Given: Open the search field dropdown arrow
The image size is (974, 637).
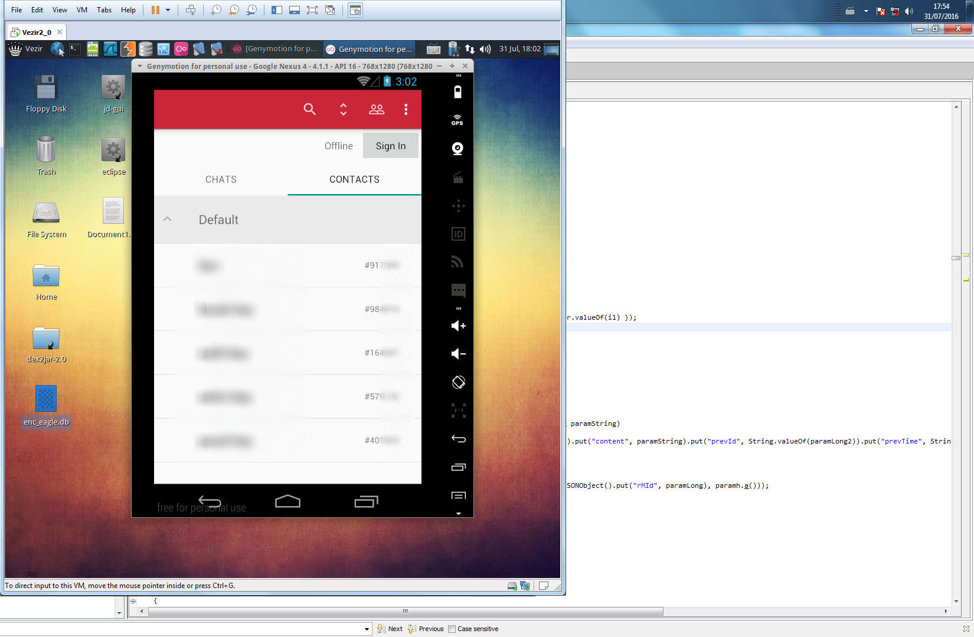Looking at the screenshot, I should pos(367,629).
